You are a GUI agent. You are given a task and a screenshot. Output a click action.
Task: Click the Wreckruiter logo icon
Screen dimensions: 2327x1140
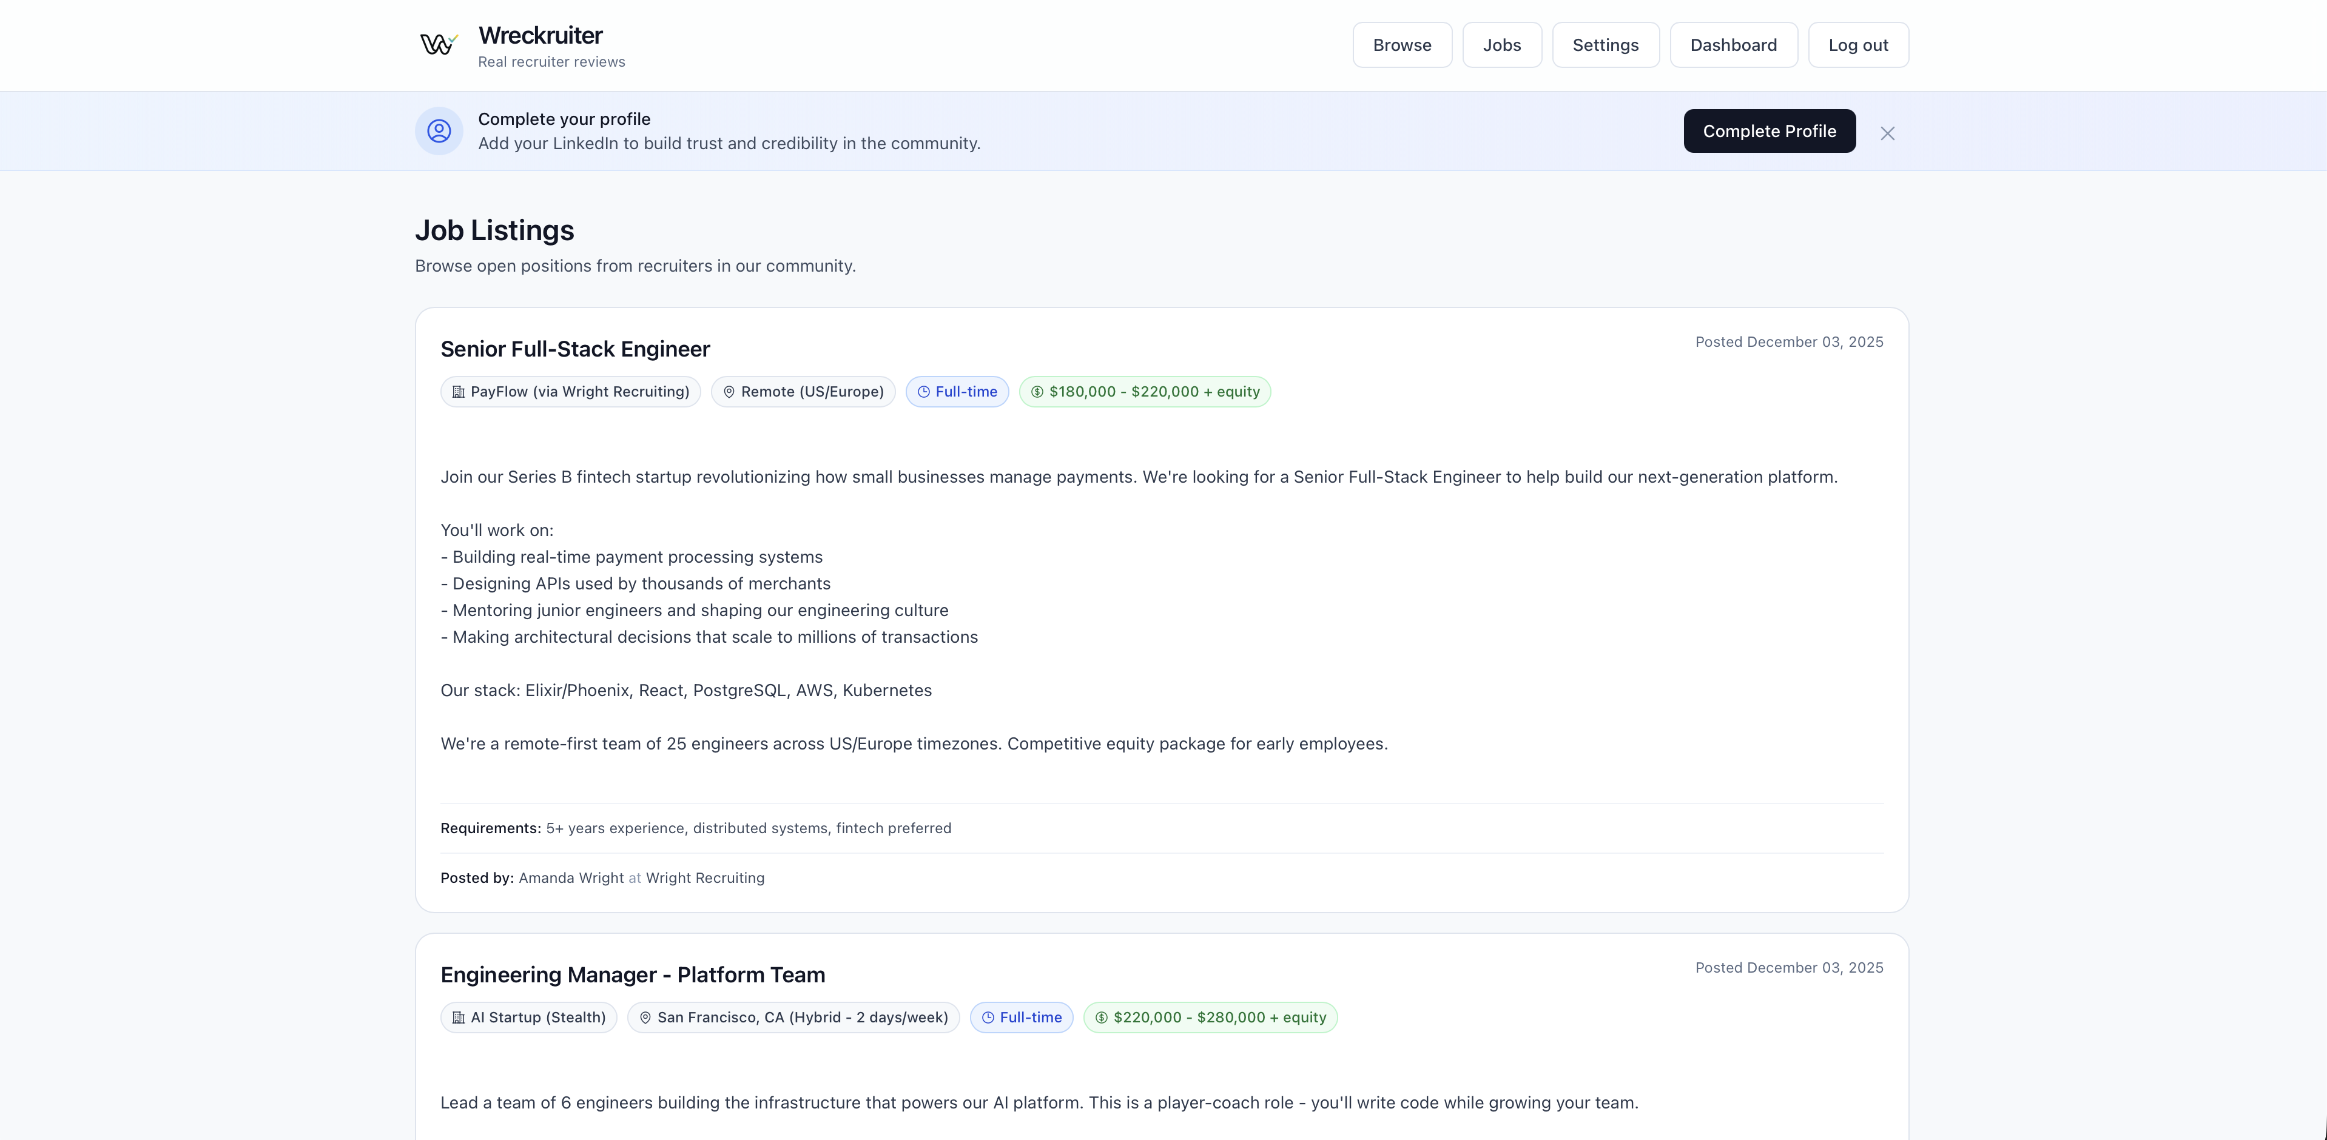[439, 44]
